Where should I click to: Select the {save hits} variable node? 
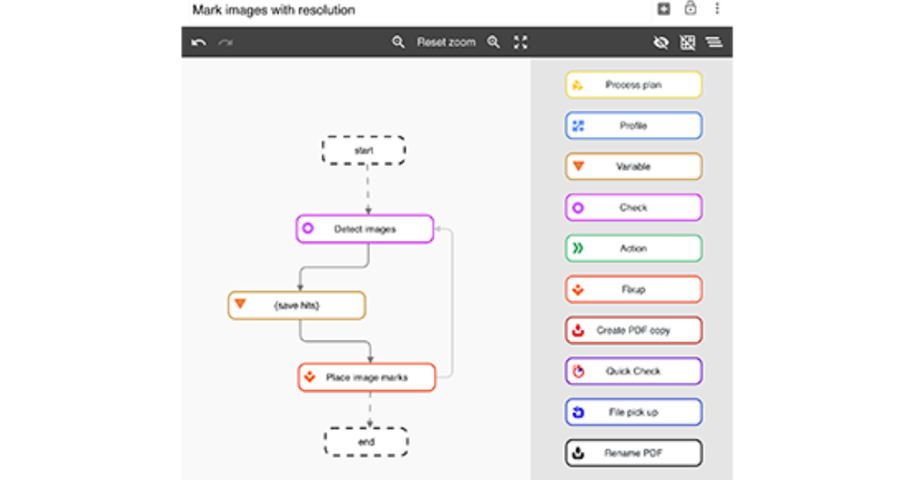tap(297, 305)
